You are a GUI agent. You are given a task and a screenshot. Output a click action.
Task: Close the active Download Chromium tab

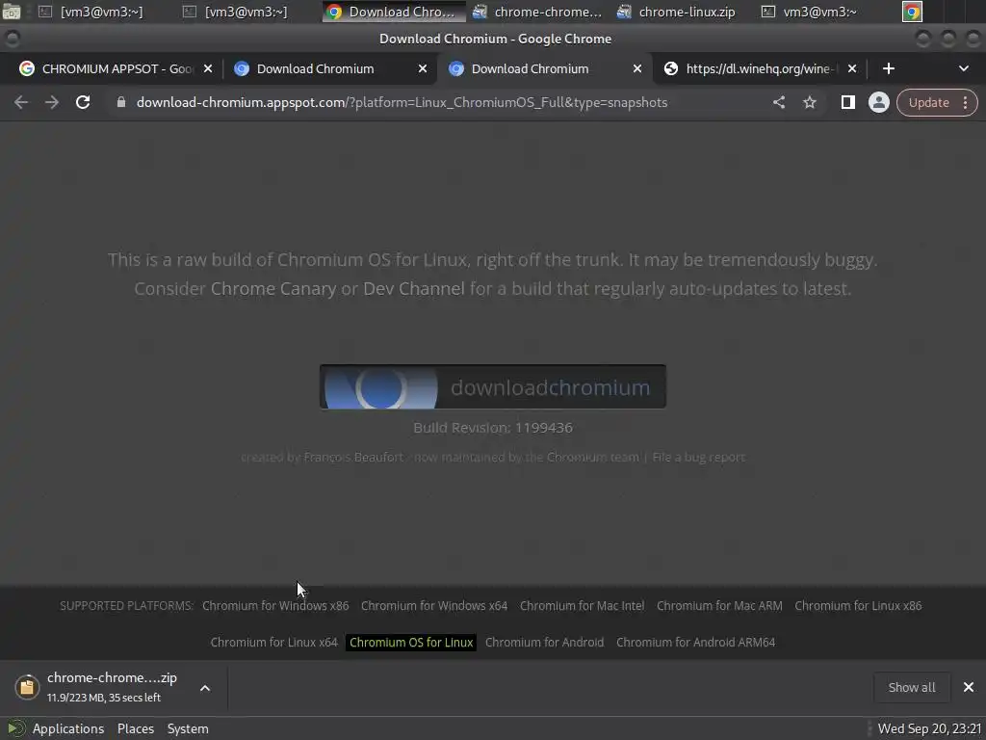coord(637,68)
